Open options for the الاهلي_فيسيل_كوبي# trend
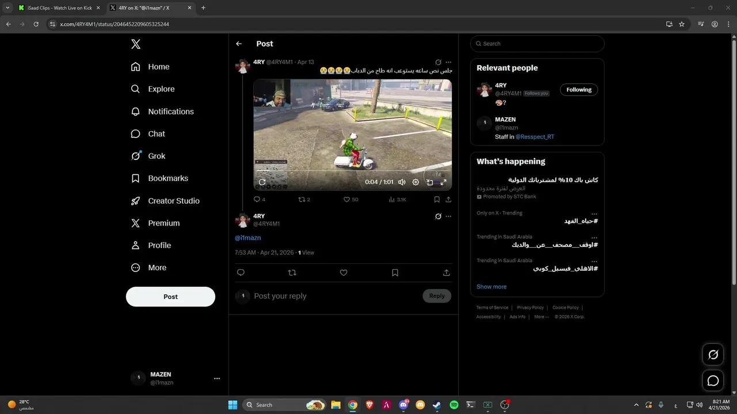 [x=594, y=261]
